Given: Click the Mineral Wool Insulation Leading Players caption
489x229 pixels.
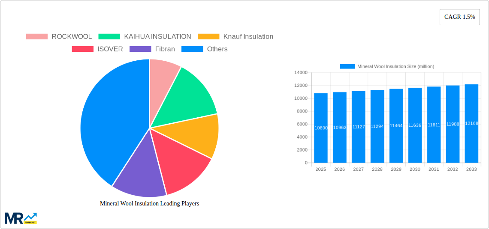Looking at the screenshot, I should tap(149, 203).
